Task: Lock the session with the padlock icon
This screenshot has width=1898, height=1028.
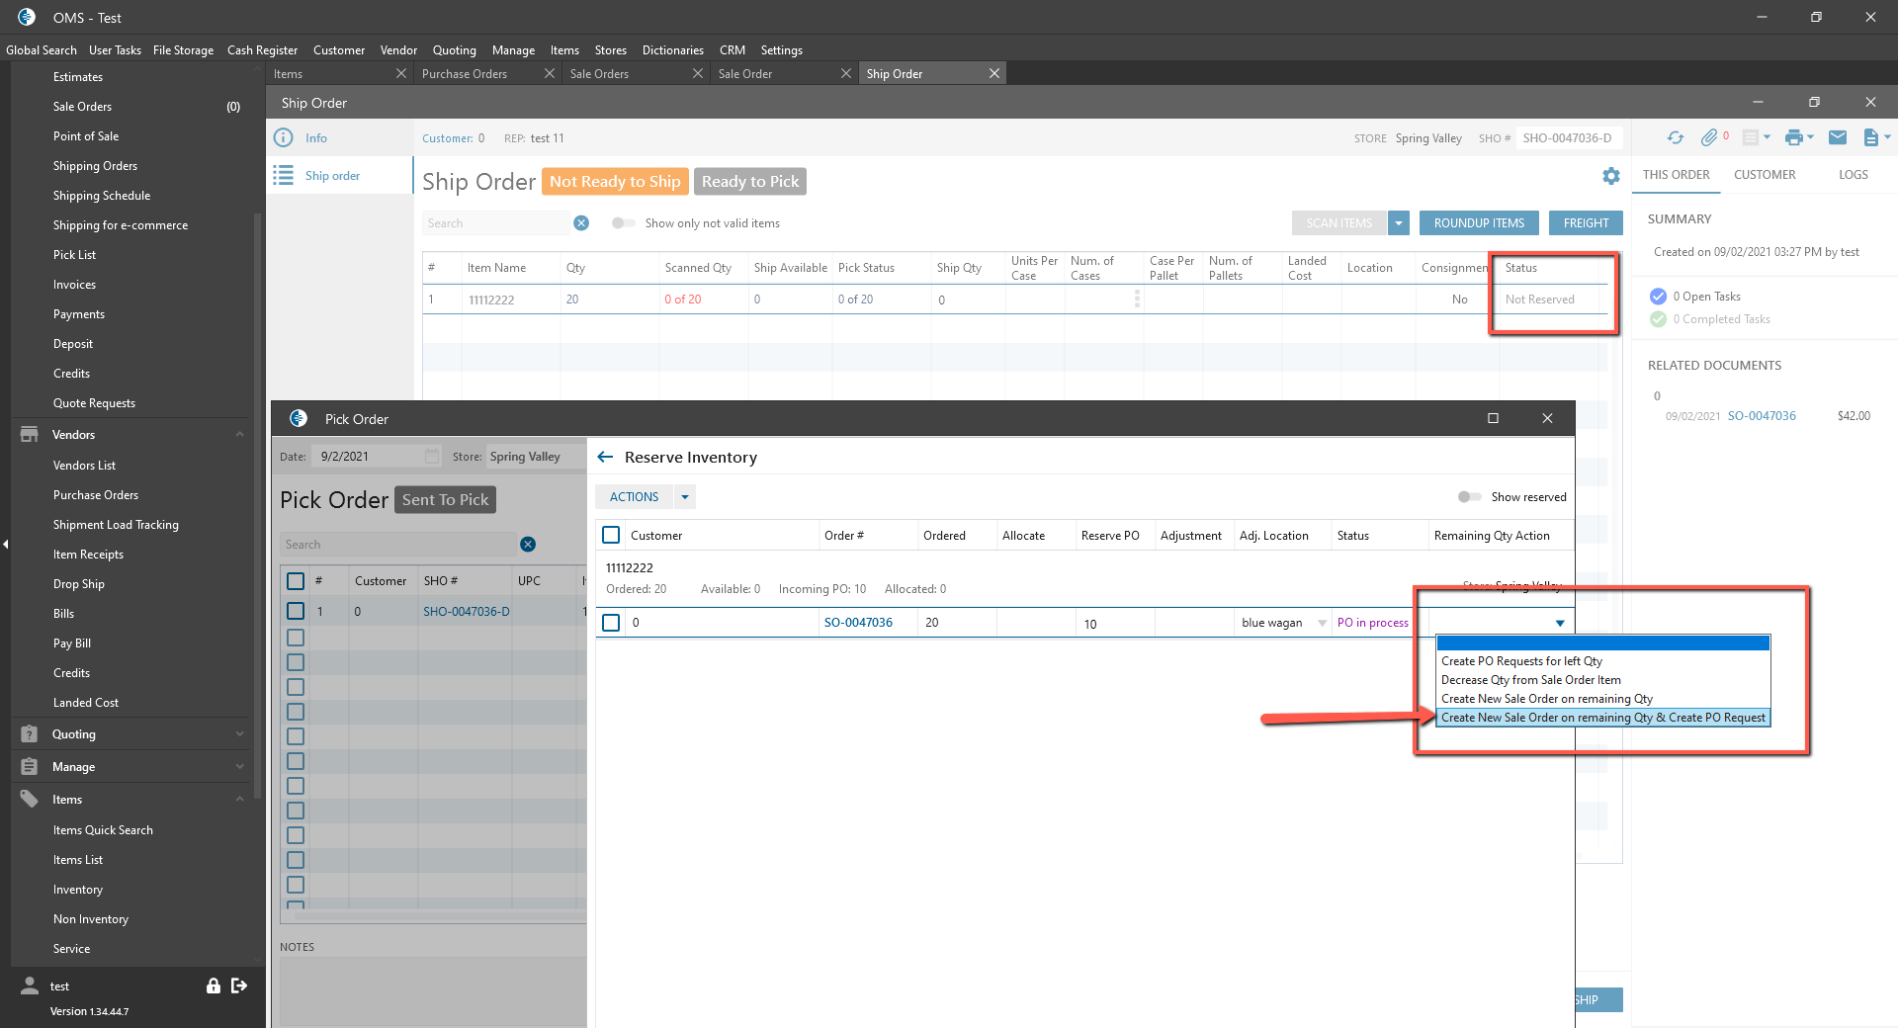Action: pos(213,985)
